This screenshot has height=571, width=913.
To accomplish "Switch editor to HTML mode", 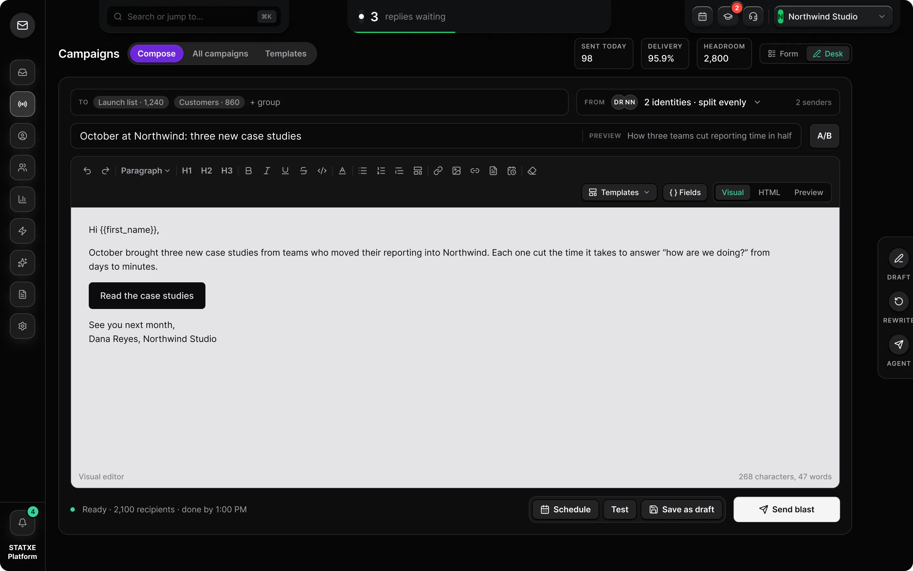I will pyautogui.click(x=769, y=192).
